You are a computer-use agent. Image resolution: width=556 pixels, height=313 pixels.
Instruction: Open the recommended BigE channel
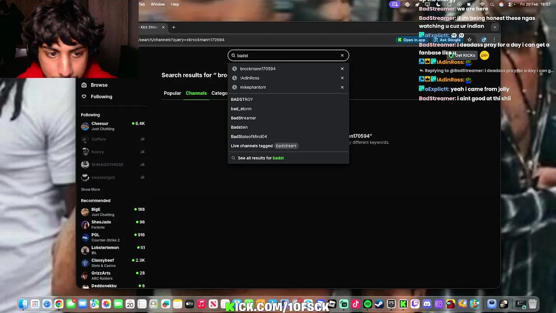[x=113, y=212]
